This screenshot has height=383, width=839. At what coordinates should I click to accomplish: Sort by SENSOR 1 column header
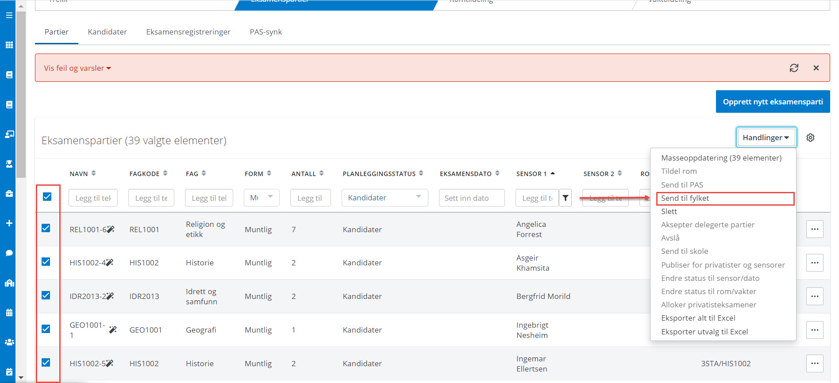click(535, 174)
